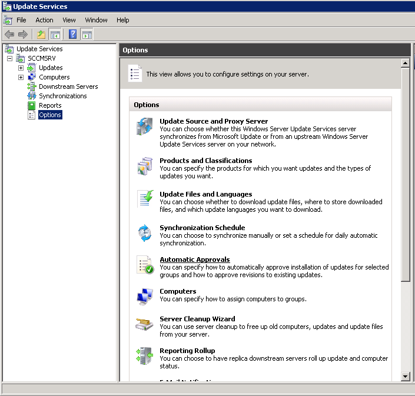This screenshot has width=415, height=396.
Task: Click the Synchronization Schedule clock icon
Action: click(145, 233)
